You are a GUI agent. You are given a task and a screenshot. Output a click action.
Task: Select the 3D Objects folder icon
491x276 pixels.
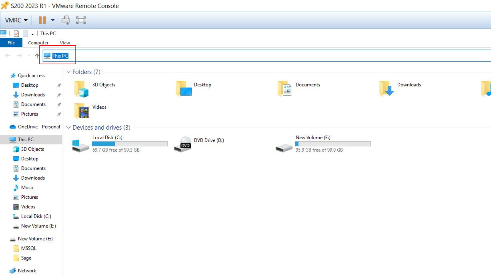coord(82,89)
